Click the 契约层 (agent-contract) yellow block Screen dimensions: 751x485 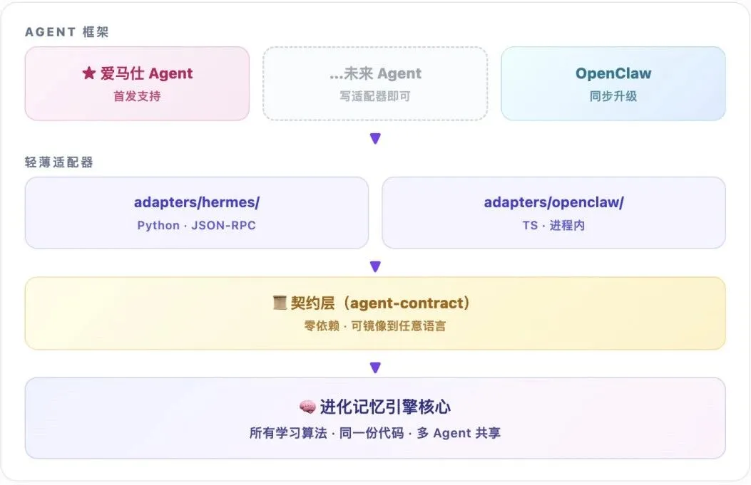click(375, 313)
